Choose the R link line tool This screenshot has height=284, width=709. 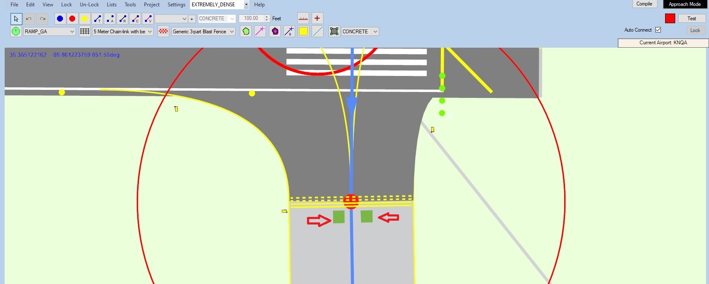(x=122, y=19)
